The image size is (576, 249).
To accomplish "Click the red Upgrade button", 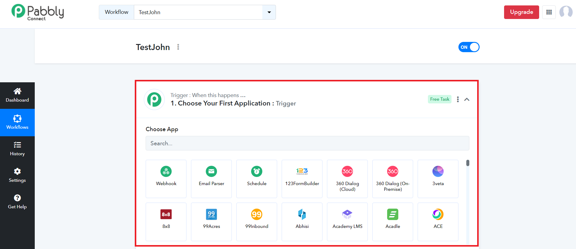I will pyautogui.click(x=521, y=12).
